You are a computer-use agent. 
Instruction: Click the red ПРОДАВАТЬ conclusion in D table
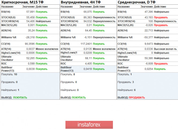click(139, 98)
